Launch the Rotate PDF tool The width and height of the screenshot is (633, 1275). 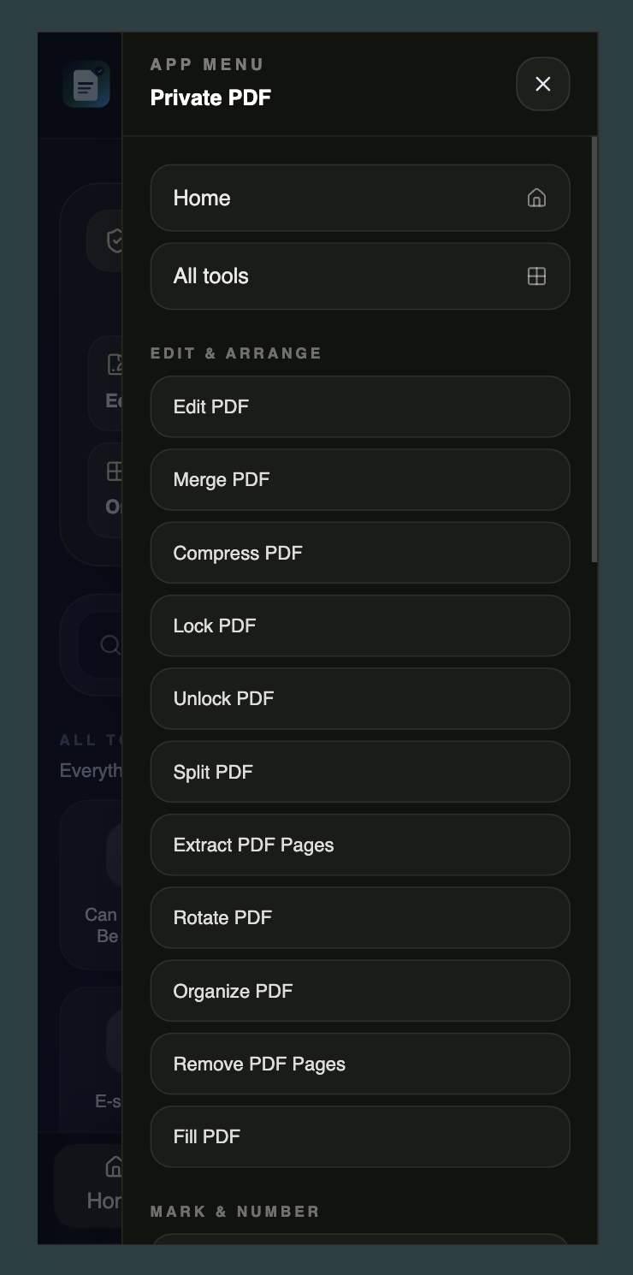point(359,917)
